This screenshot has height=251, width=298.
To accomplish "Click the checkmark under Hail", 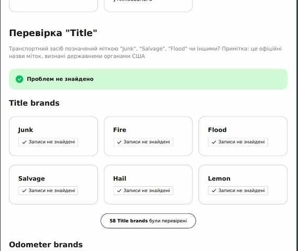I will click(x=119, y=191).
